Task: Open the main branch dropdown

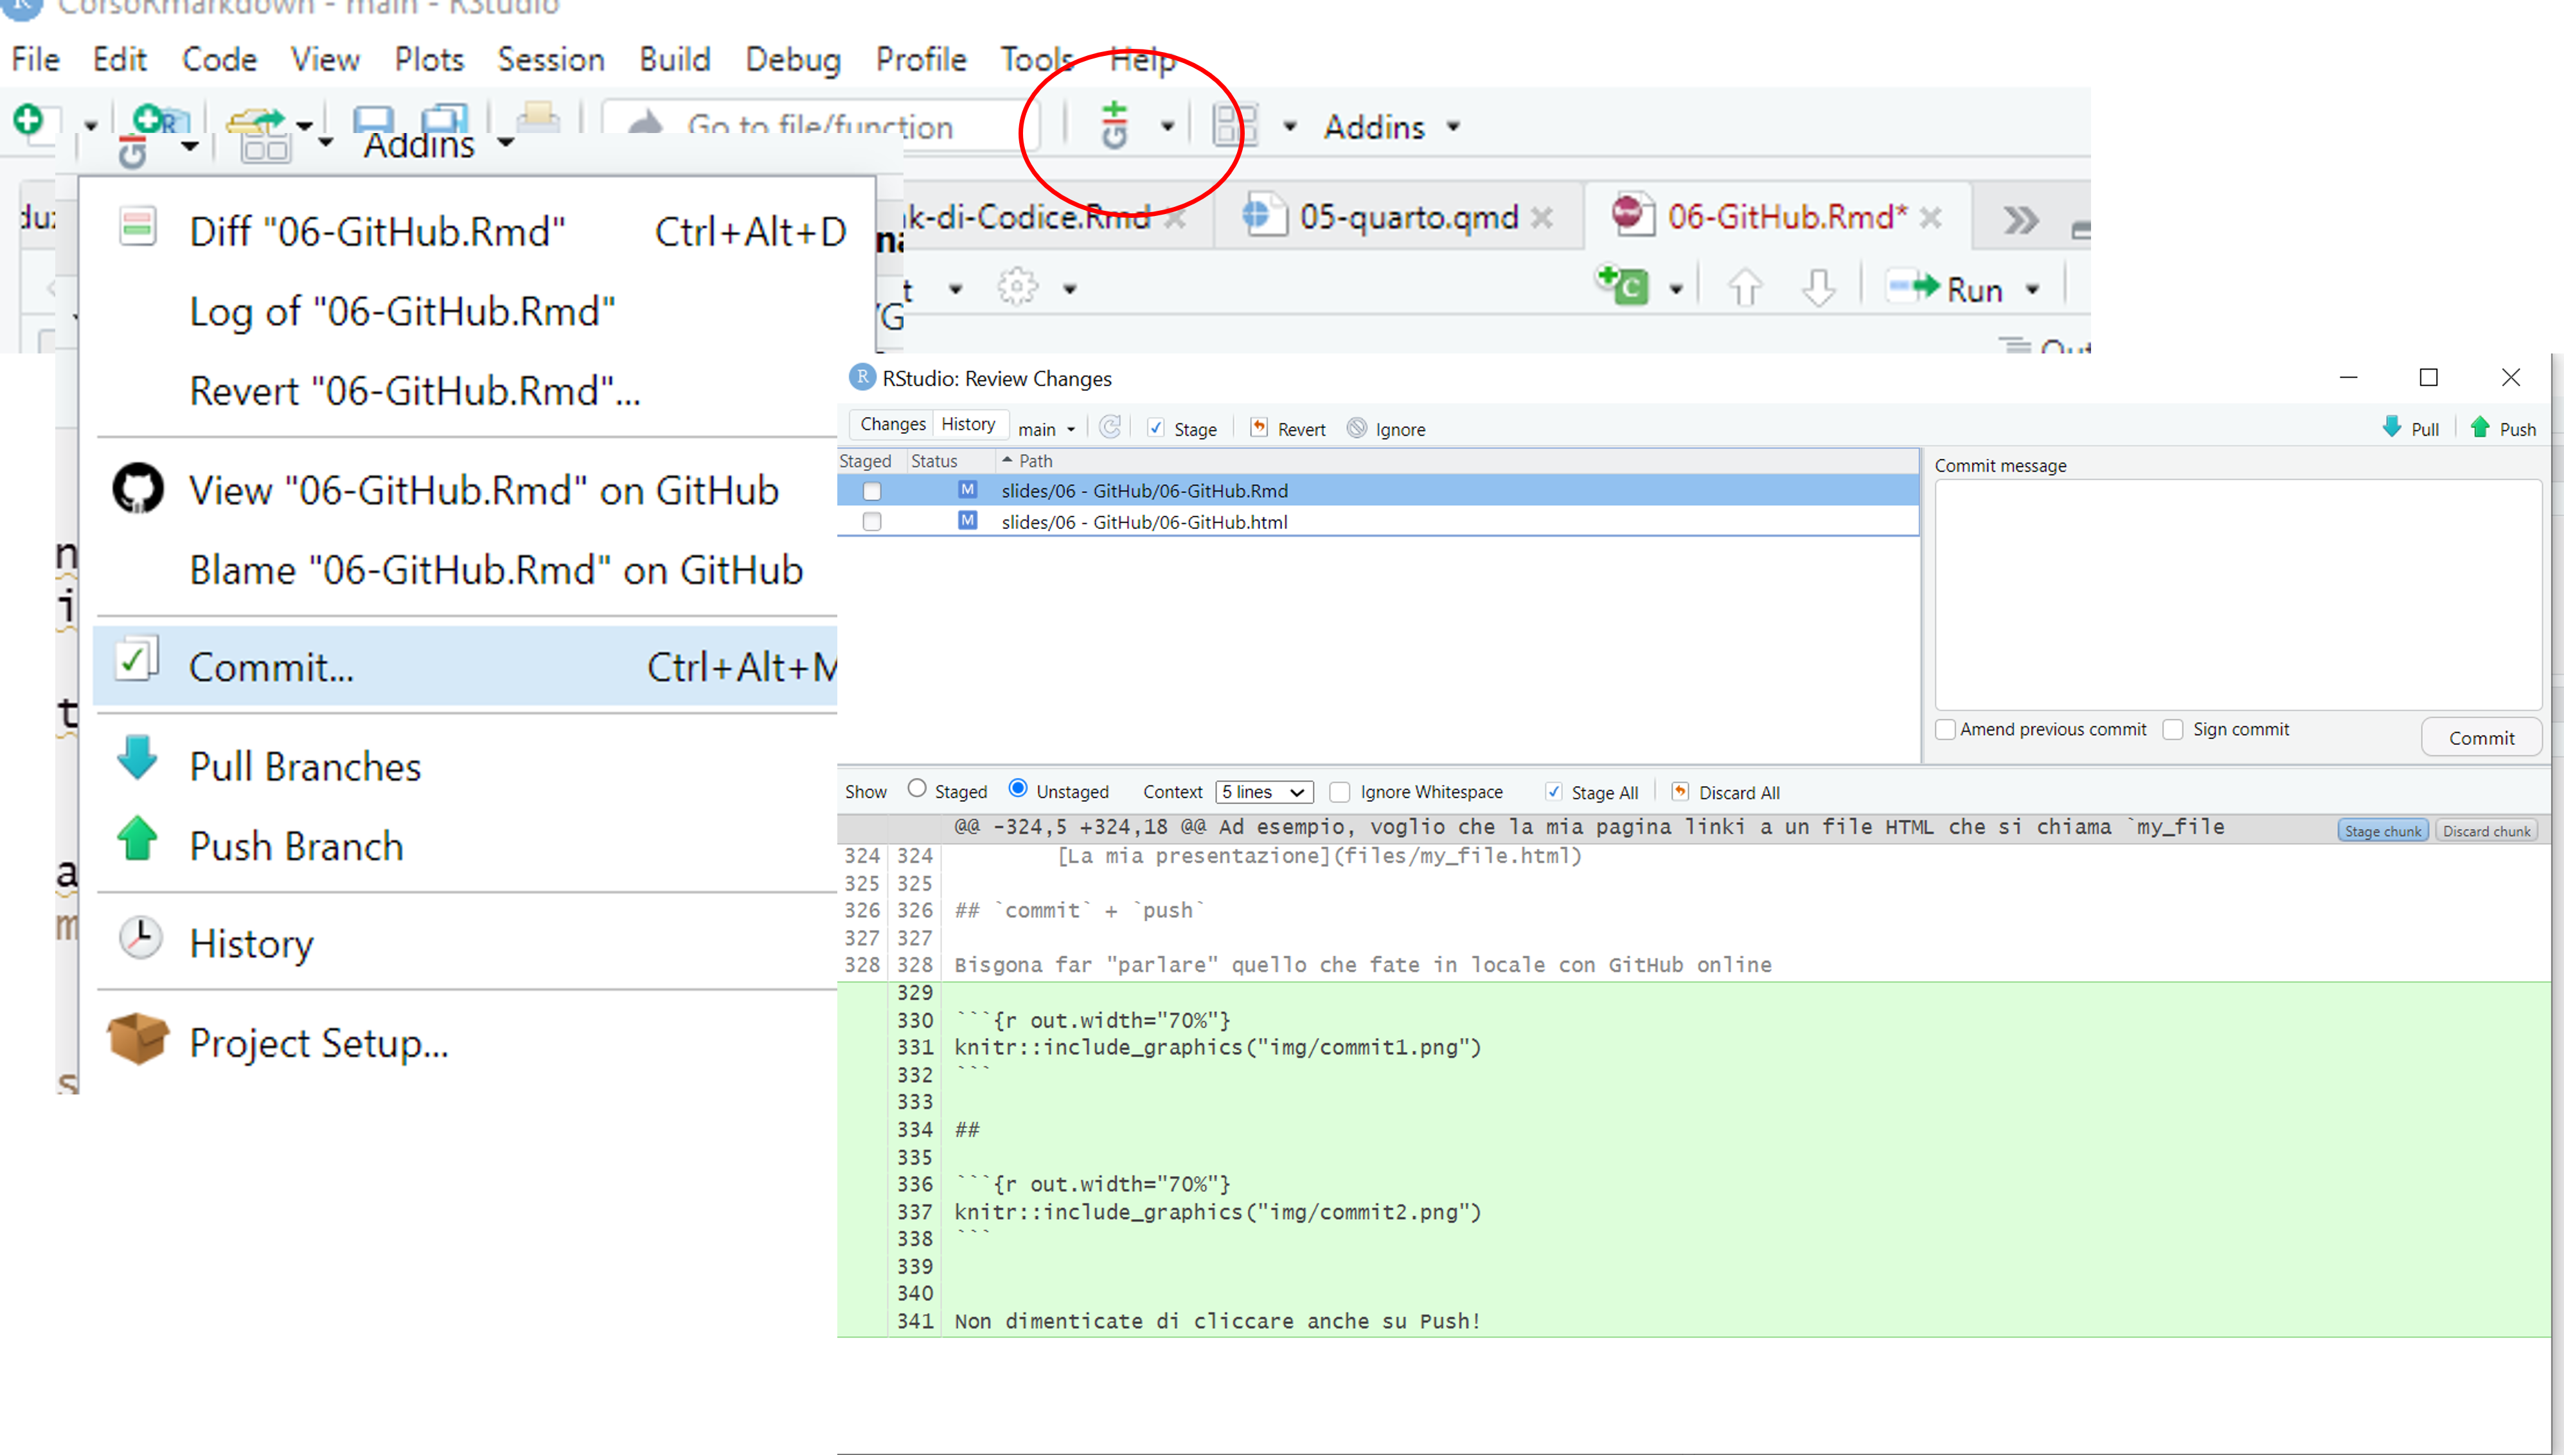Action: [1047, 430]
